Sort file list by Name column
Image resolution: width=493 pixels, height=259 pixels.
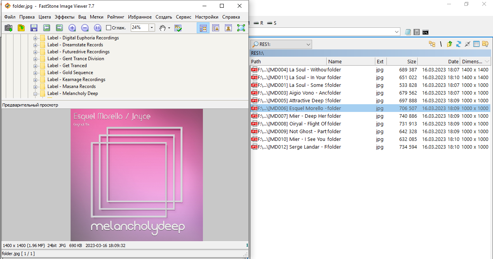tap(351, 61)
